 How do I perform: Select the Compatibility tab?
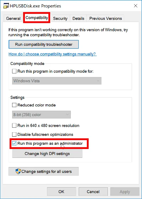click(37, 18)
